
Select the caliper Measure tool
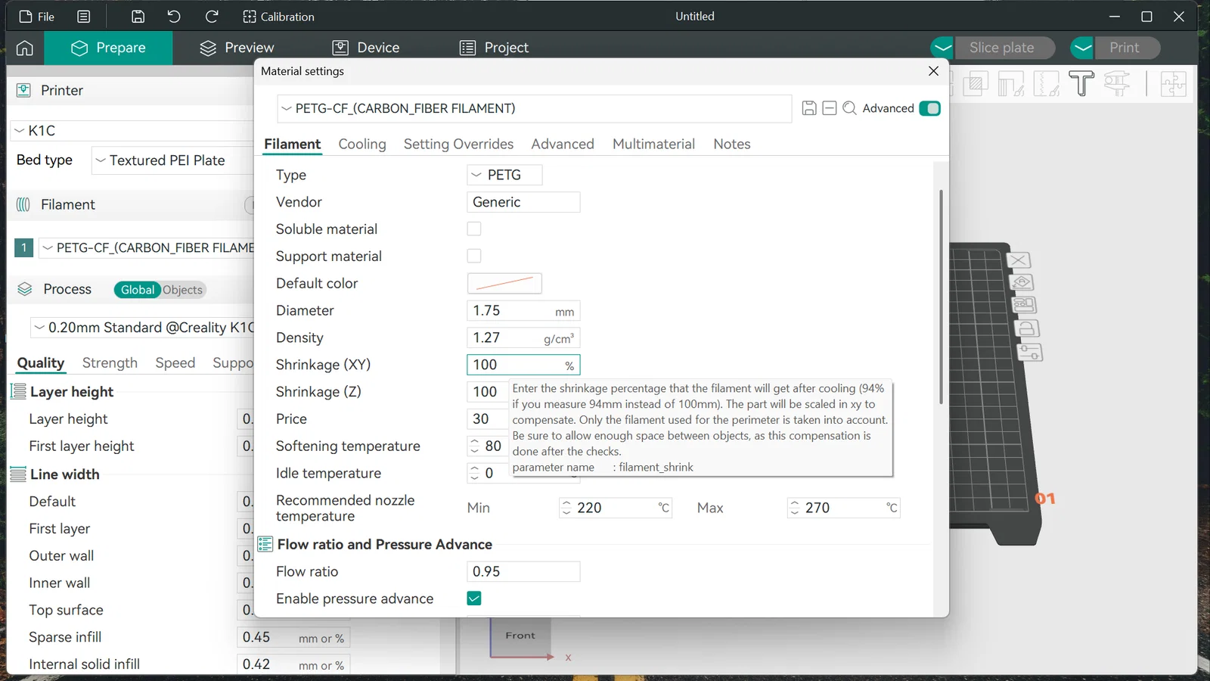click(x=1117, y=83)
